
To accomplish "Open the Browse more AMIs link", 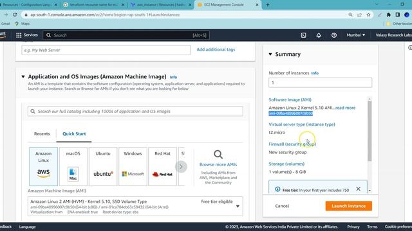I will coord(218,164).
